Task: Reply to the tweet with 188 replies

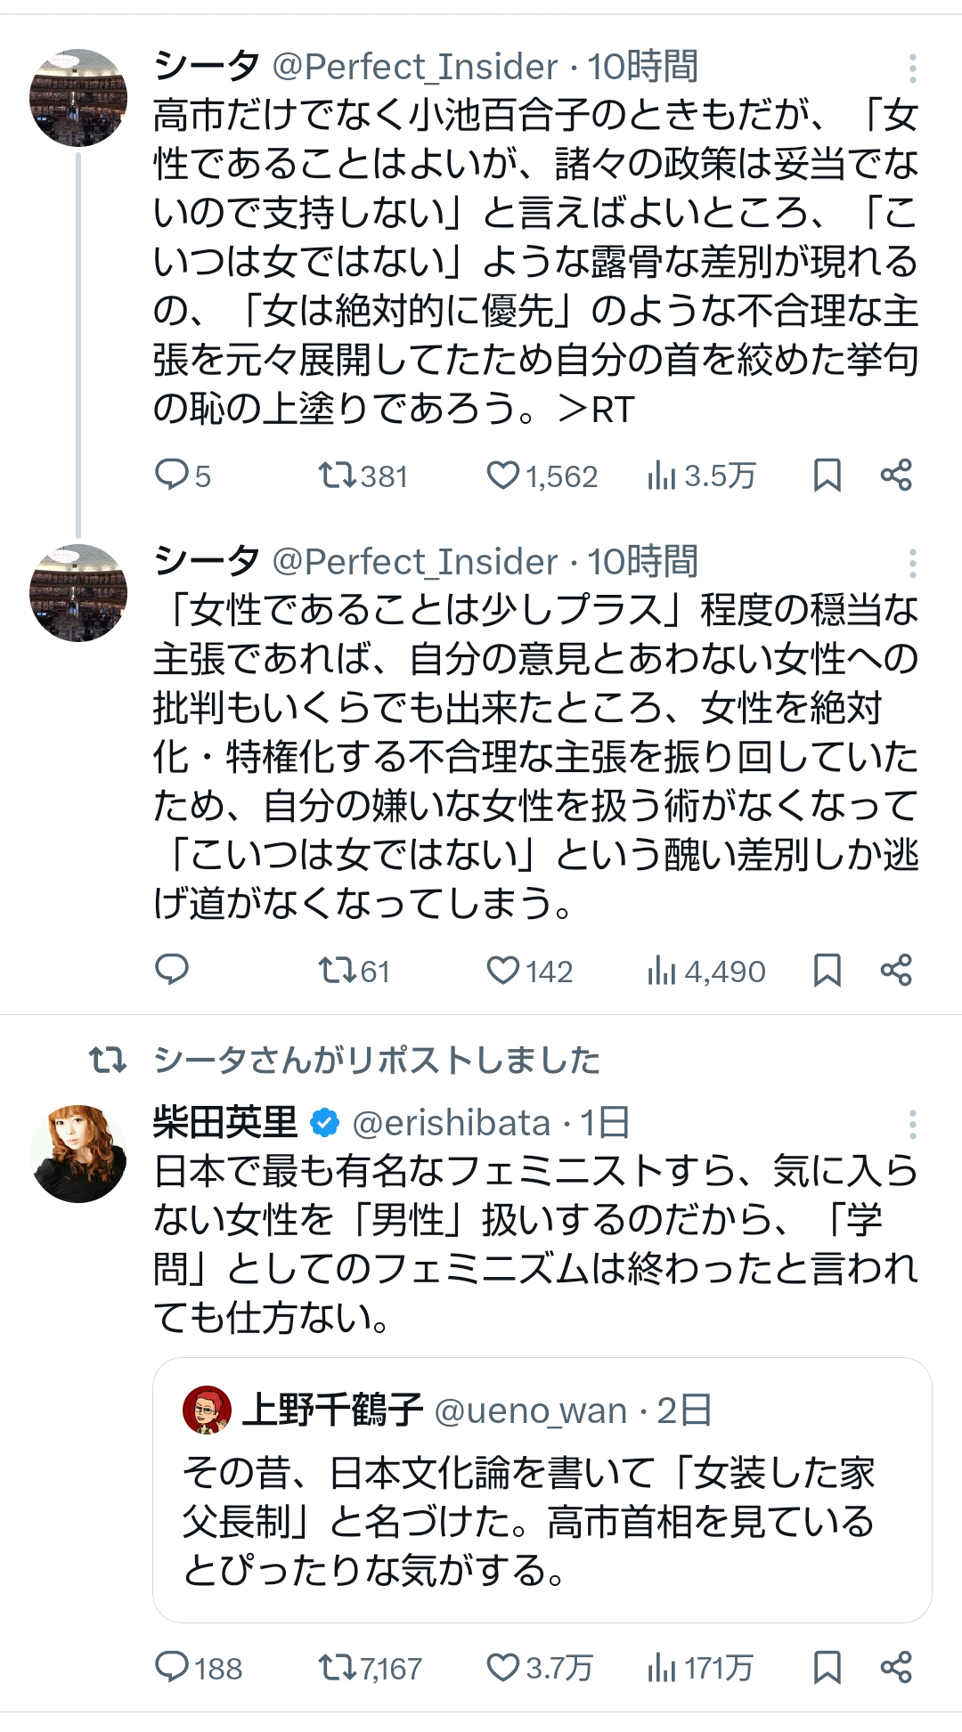Action: coord(171,1667)
